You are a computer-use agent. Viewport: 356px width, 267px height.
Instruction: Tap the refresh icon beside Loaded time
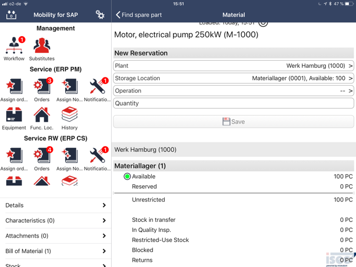tap(263, 23)
